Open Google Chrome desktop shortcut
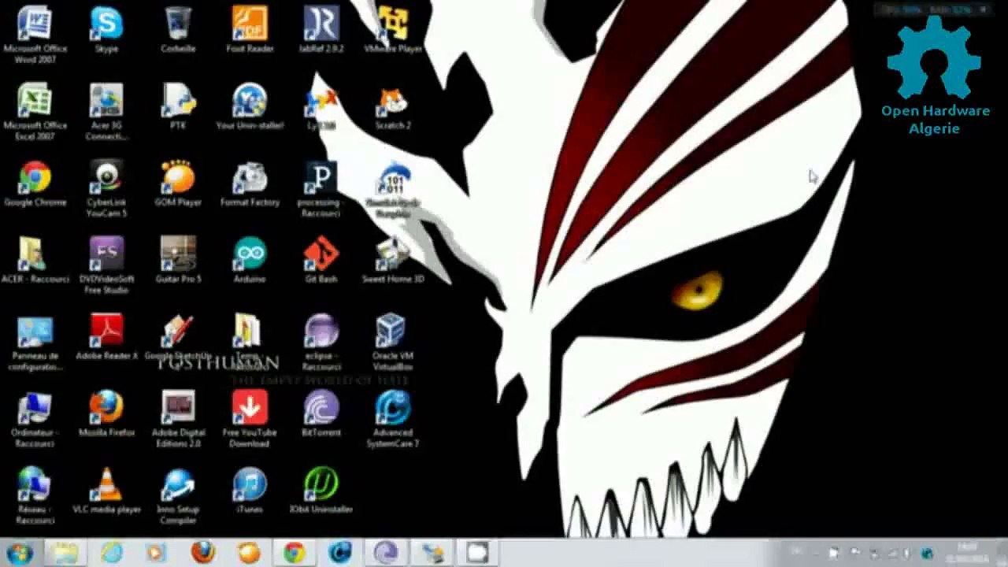 35,183
